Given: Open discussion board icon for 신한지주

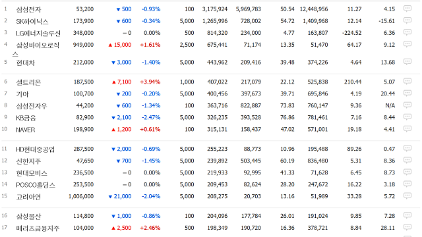Looking at the screenshot, I should click(x=407, y=161).
